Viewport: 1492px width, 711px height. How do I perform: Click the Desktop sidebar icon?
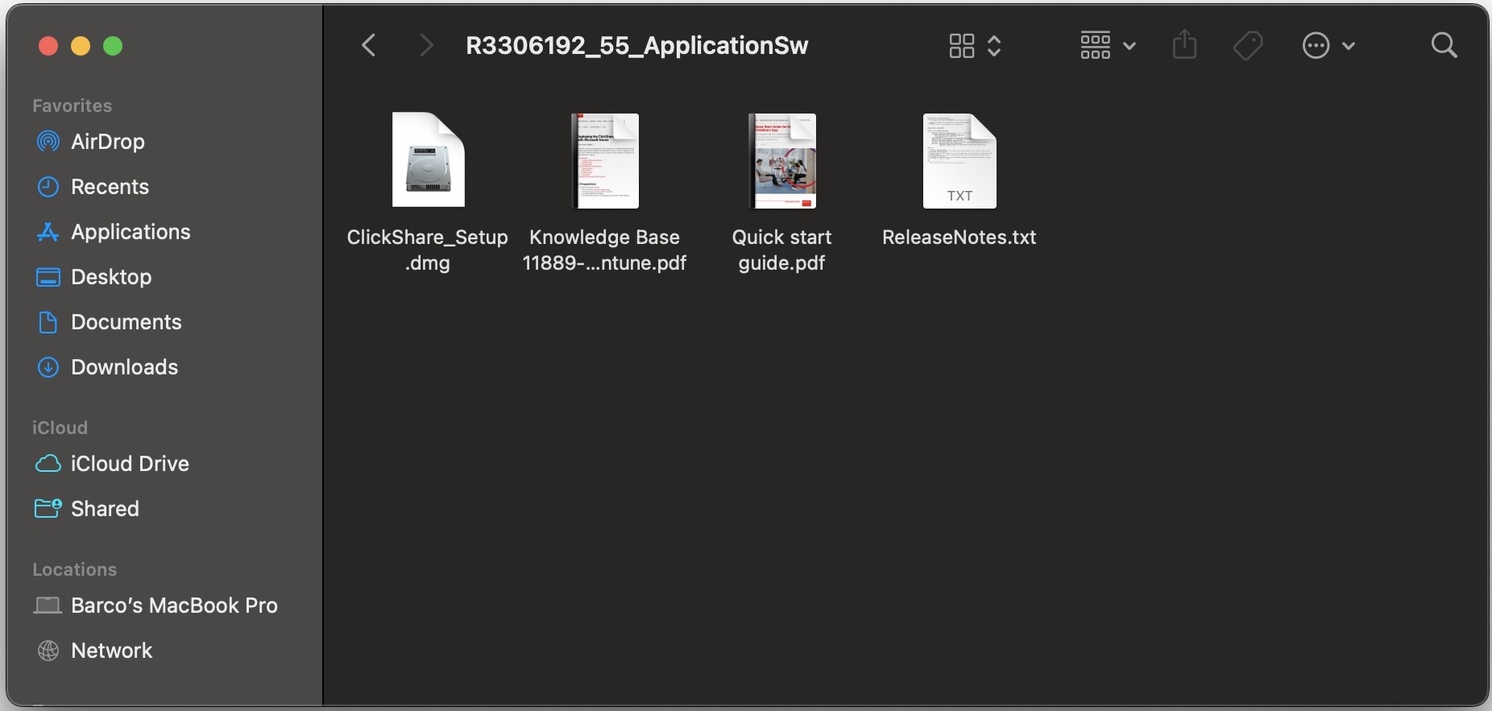coord(48,277)
